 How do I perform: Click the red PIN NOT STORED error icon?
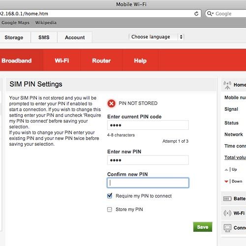tap(111, 103)
